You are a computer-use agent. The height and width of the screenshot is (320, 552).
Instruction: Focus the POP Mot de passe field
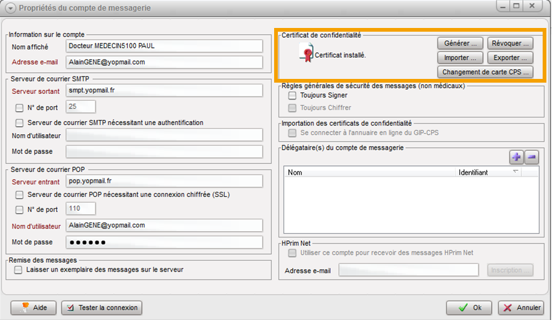pos(164,242)
